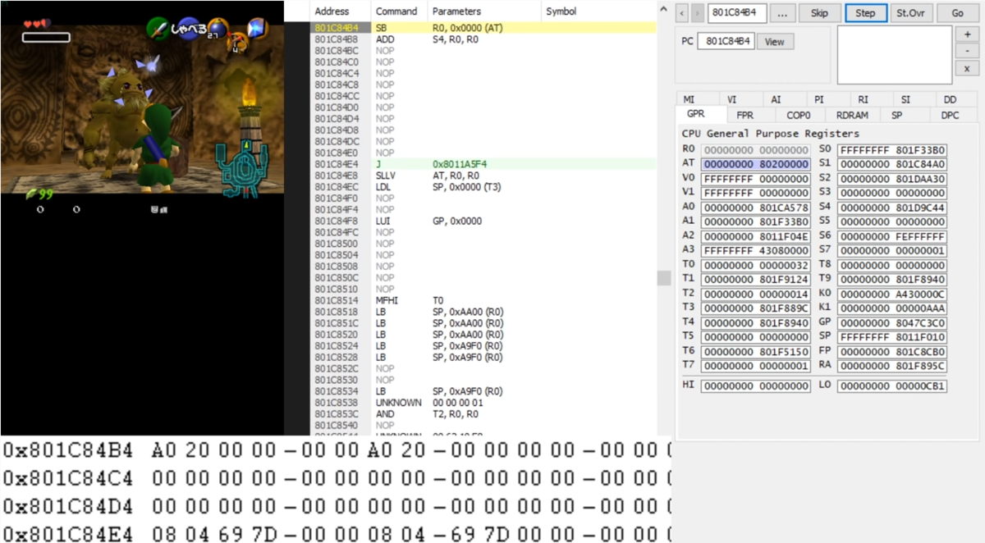Click the AT register value field
Screen dimensions: 985x543
756,164
